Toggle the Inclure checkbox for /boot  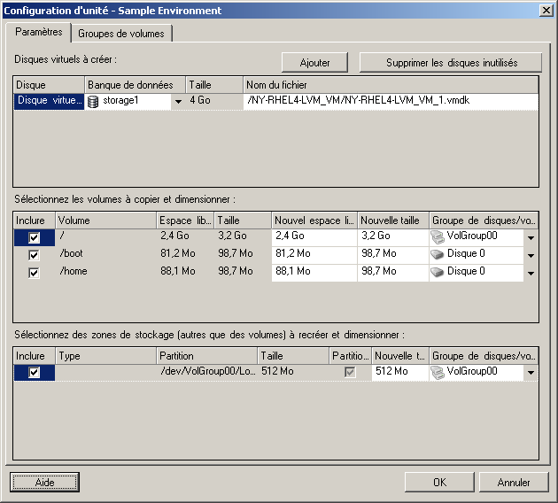[x=34, y=255]
